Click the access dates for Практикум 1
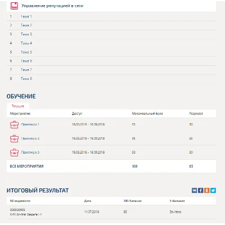 (x=88, y=124)
